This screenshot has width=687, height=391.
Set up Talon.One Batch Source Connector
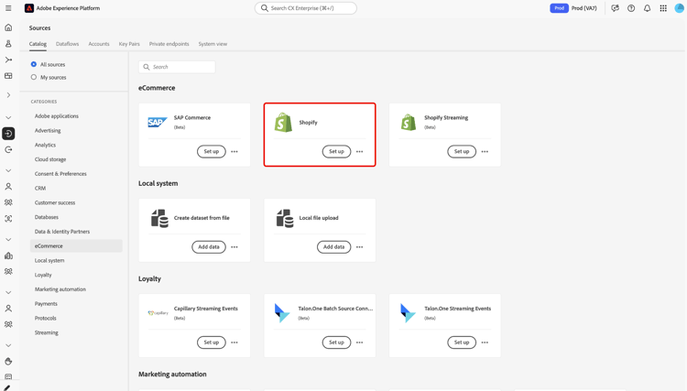336,342
